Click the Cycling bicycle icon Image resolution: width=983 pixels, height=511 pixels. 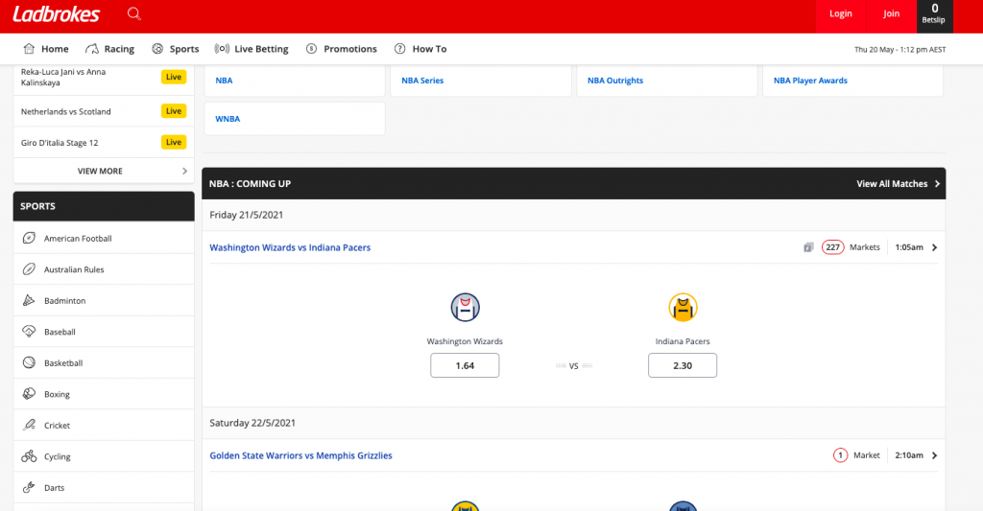[x=29, y=456]
